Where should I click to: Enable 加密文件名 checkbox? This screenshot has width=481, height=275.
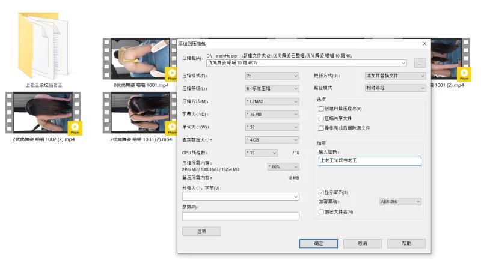321,212
